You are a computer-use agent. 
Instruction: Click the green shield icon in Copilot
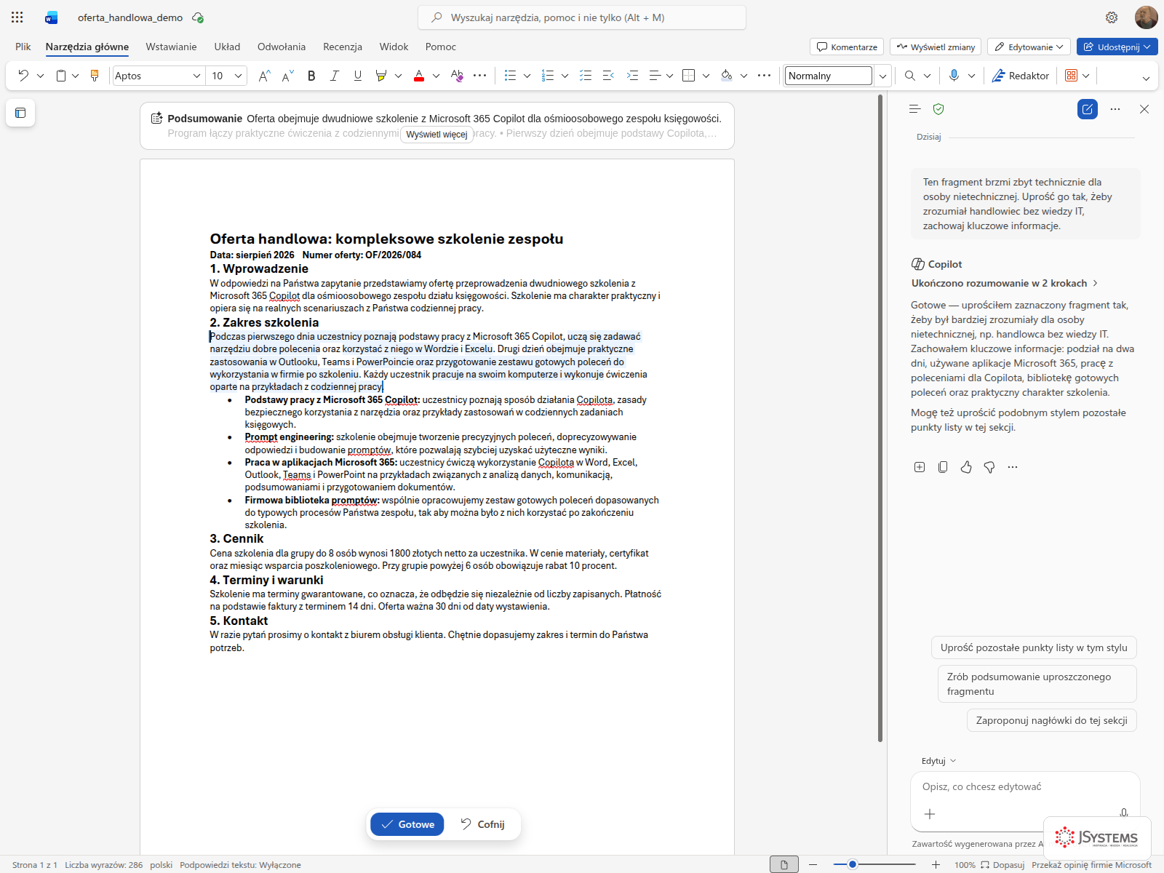938,109
